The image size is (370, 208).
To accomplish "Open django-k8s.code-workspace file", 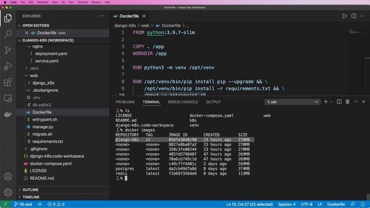I will click(57, 156).
